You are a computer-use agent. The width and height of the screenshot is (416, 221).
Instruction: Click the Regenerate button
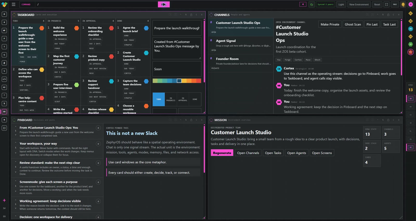pos(222,153)
